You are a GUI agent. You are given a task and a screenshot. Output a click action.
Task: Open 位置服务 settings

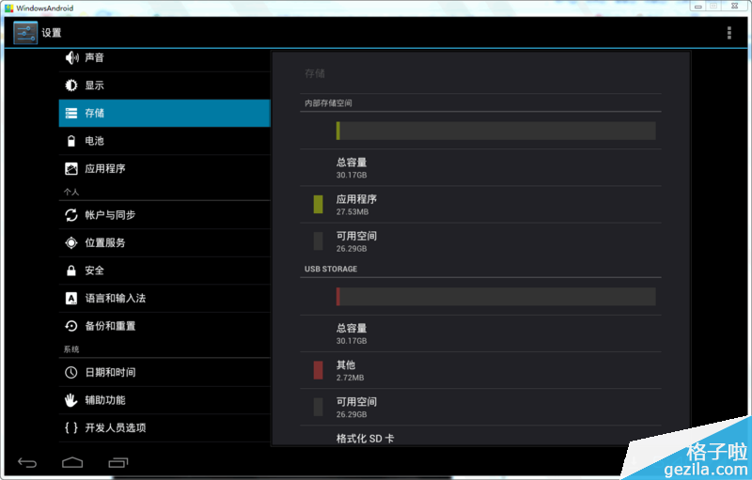(164, 243)
